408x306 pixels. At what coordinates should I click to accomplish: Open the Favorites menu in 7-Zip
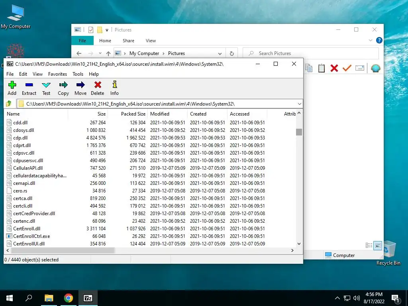pos(57,74)
